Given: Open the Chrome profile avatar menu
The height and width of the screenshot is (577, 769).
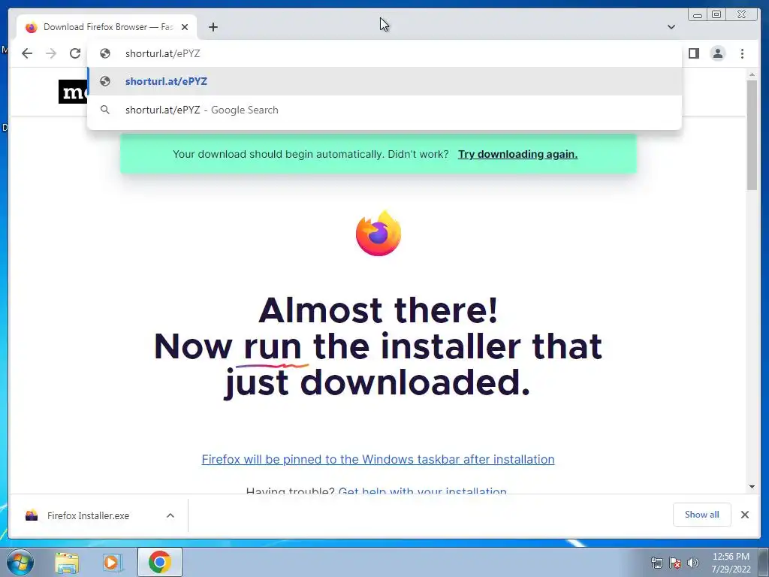Looking at the screenshot, I should [717, 53].
